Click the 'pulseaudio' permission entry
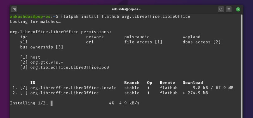The height and width of the screenshot is (118, 253). [137, 37]
